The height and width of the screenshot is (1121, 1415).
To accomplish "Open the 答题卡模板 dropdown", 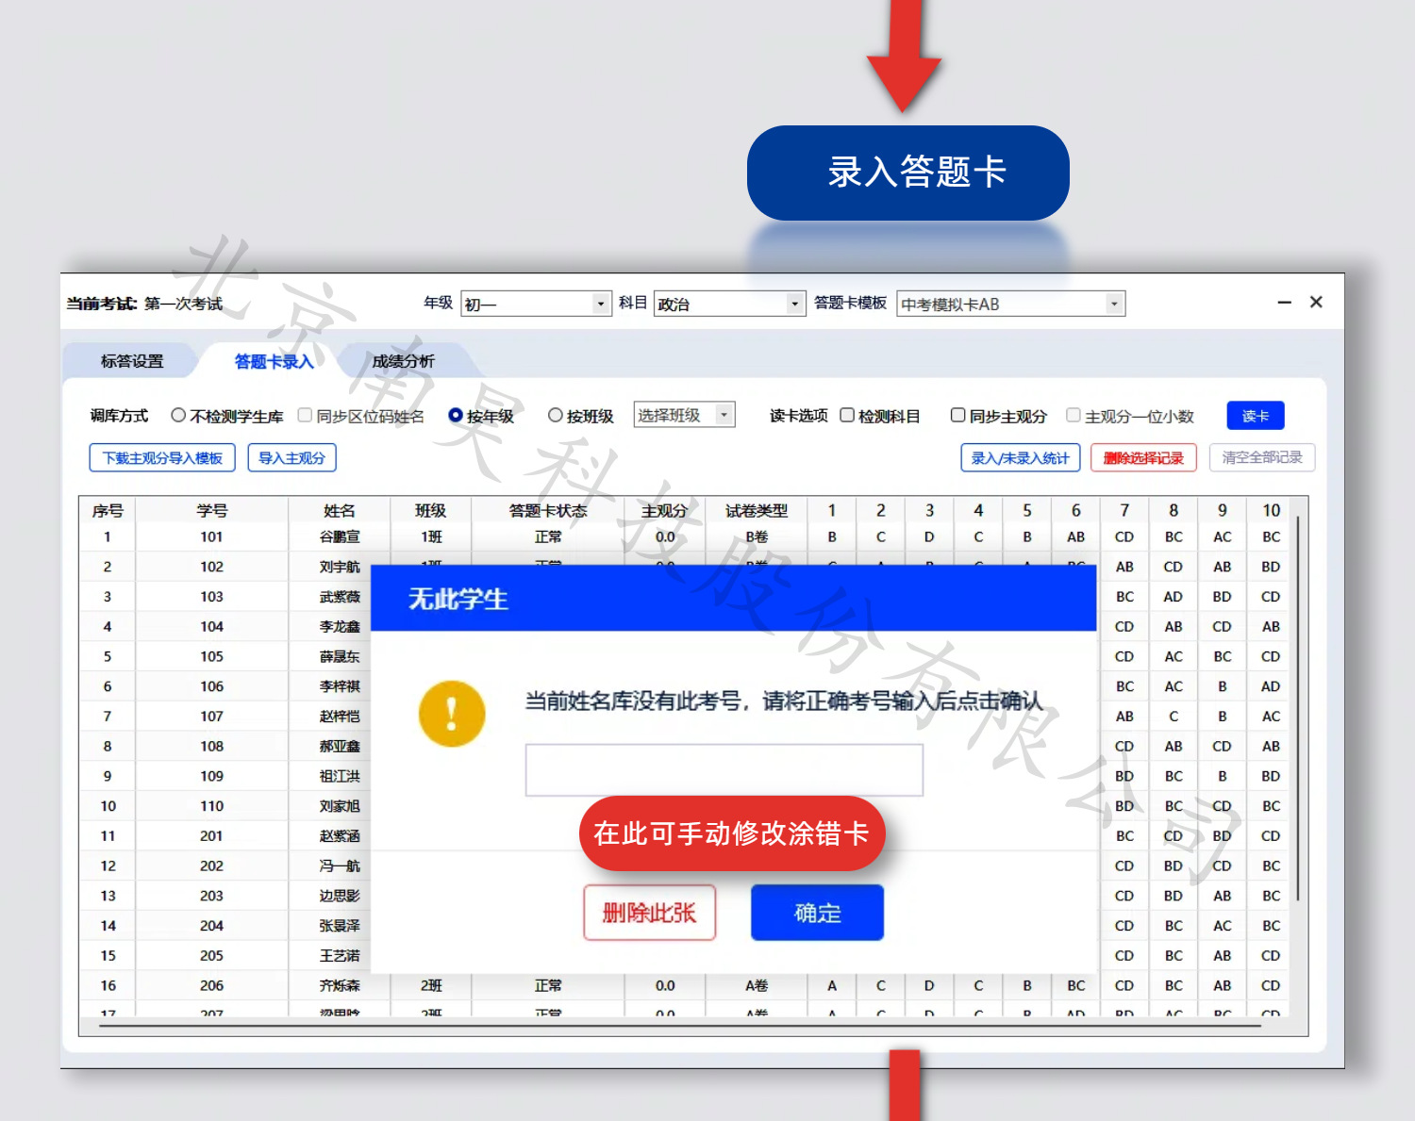I will pos(1113,304).
